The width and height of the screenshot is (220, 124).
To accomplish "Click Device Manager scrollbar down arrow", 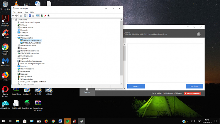I will coord(121,83).
